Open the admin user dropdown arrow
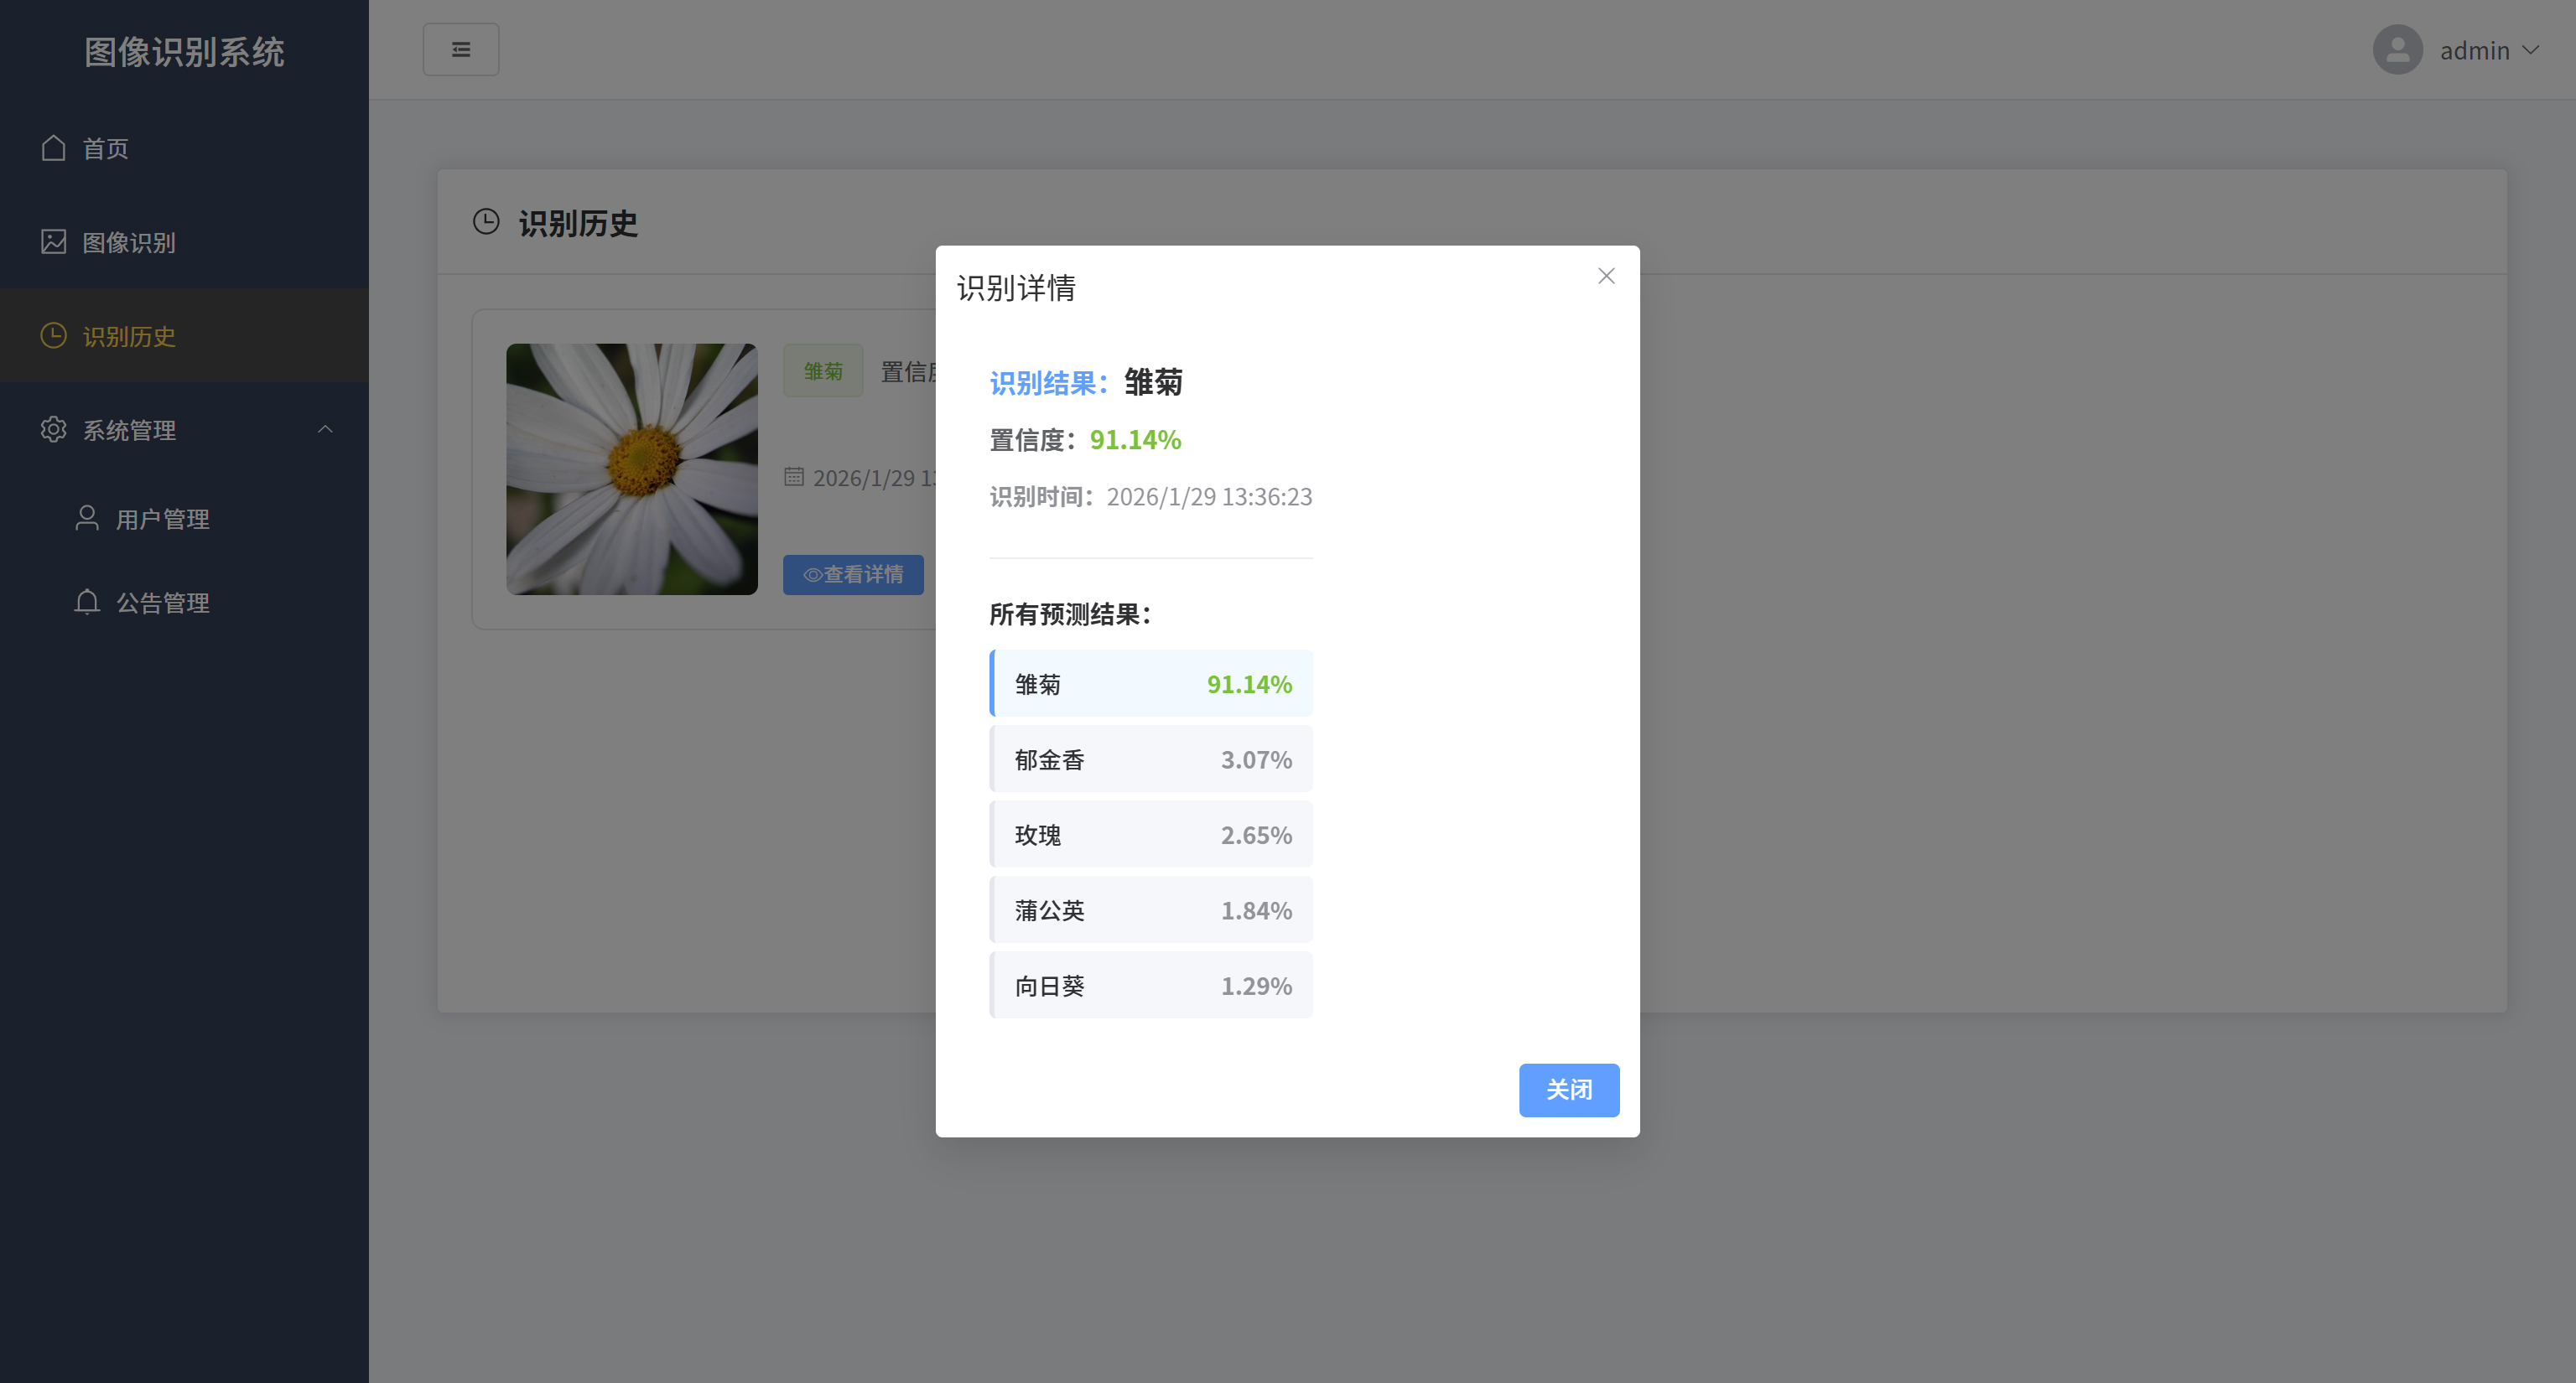The image size is (2576, 1383). point(2531,50)
